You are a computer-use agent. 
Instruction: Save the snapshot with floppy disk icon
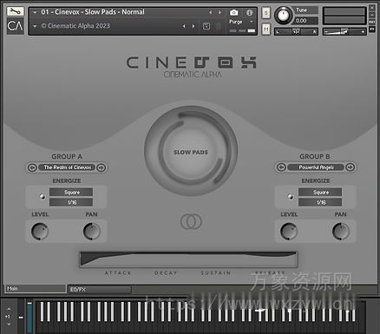pyautogui.click(x=206, y=26)
